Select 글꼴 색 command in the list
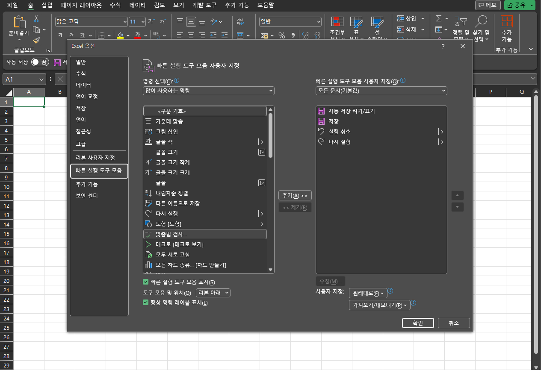The height and width of the screenshot is (370, 541). coord(205,142)
